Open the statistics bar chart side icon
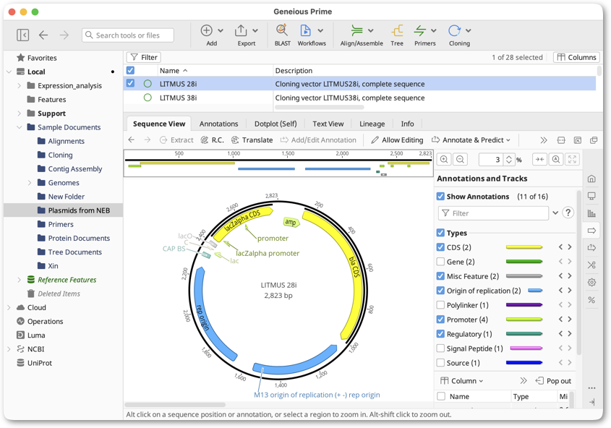This screenshot has width=611, height=428. click(591, 213)
